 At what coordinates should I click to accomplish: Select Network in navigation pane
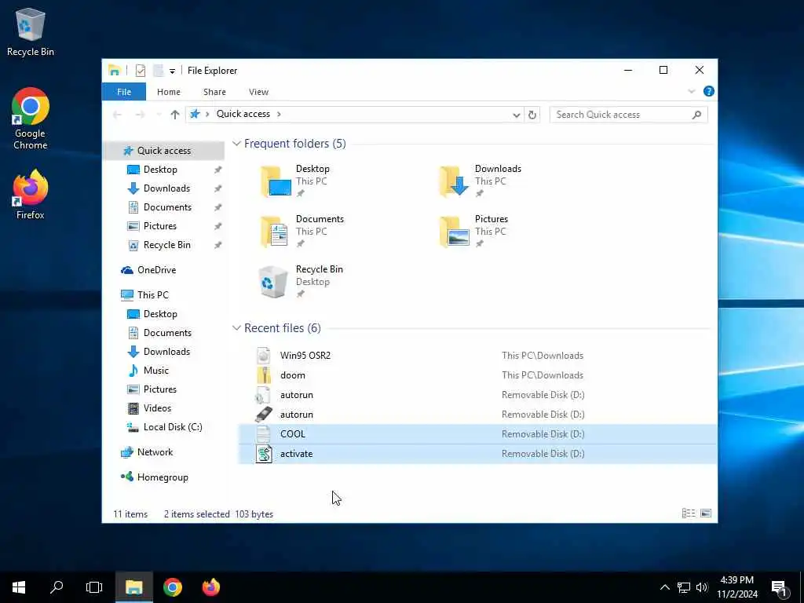[155, 452]
